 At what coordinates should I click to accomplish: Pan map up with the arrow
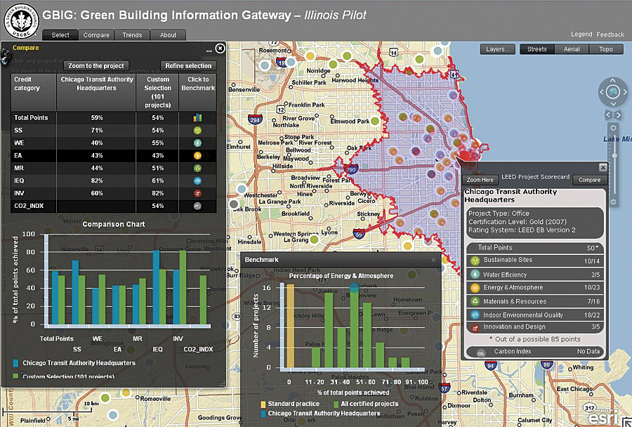coord(612,80)
